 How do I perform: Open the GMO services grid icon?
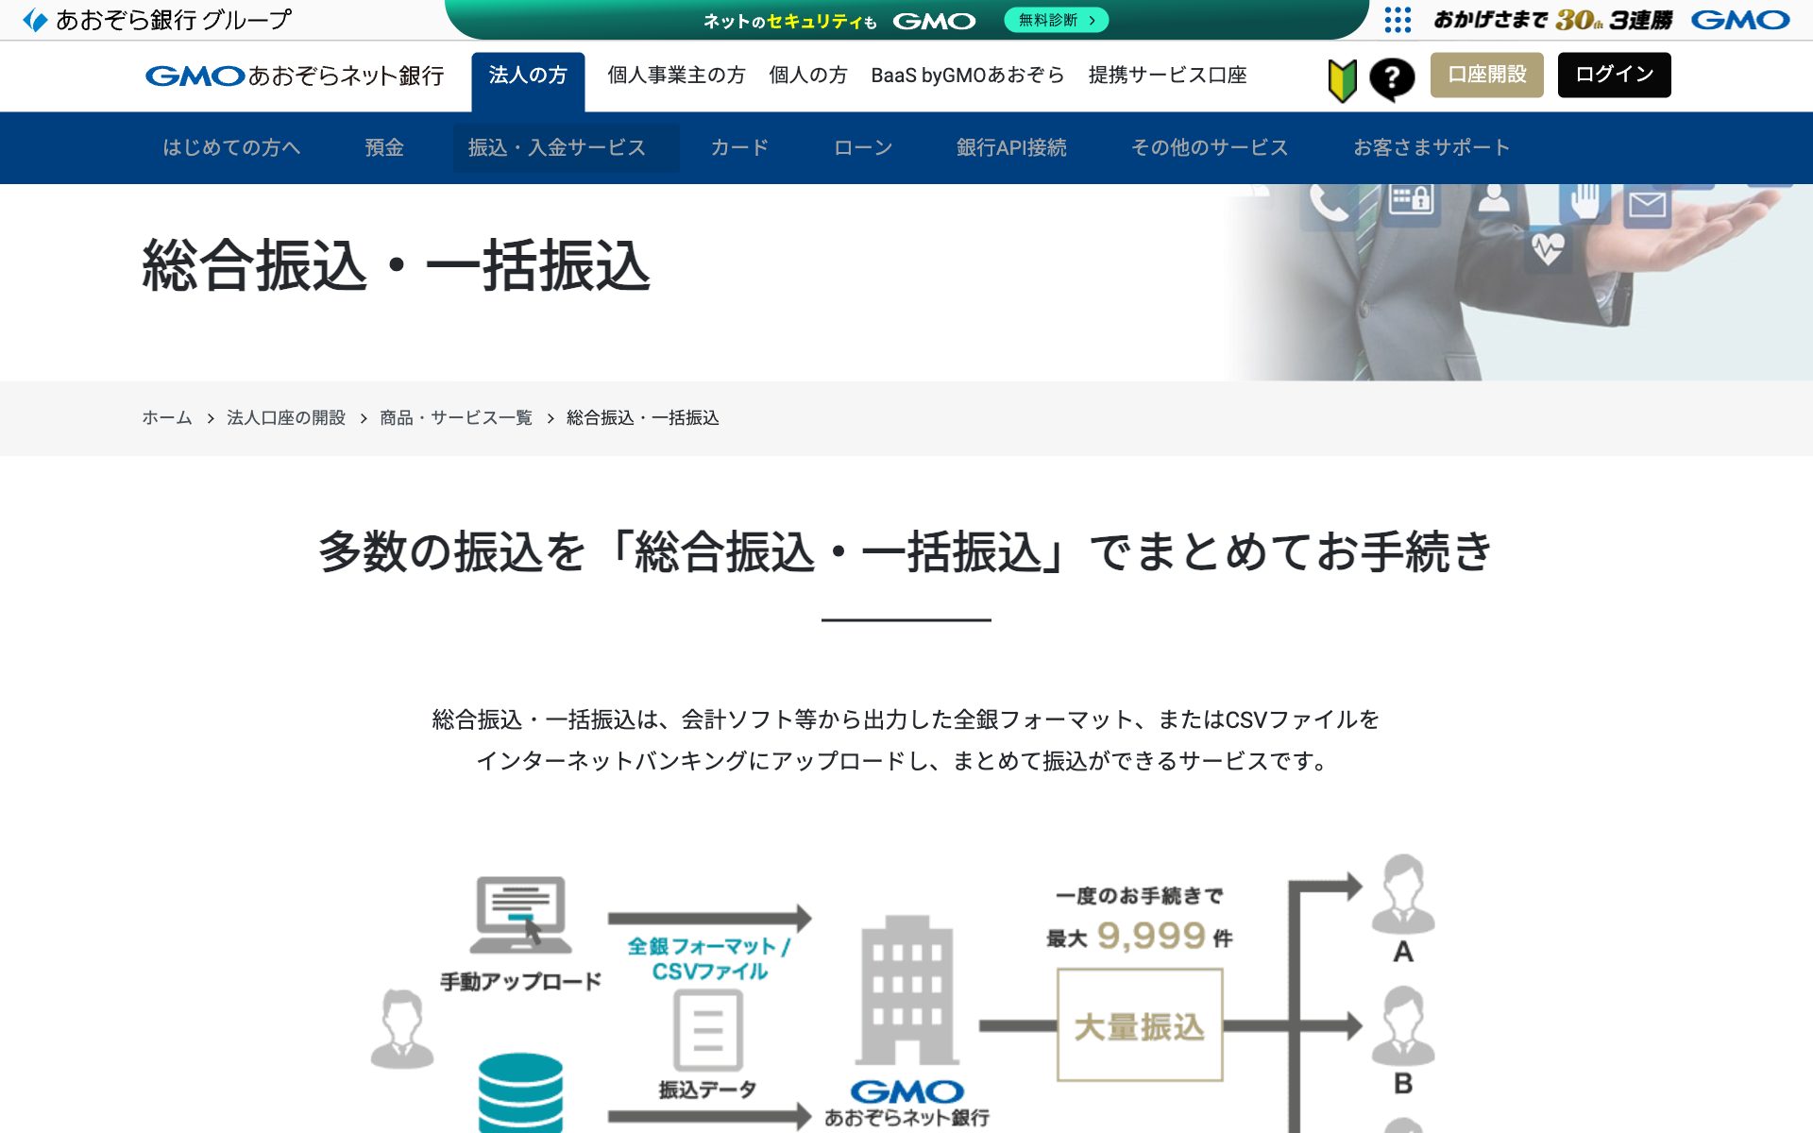tap(1398, 20)
